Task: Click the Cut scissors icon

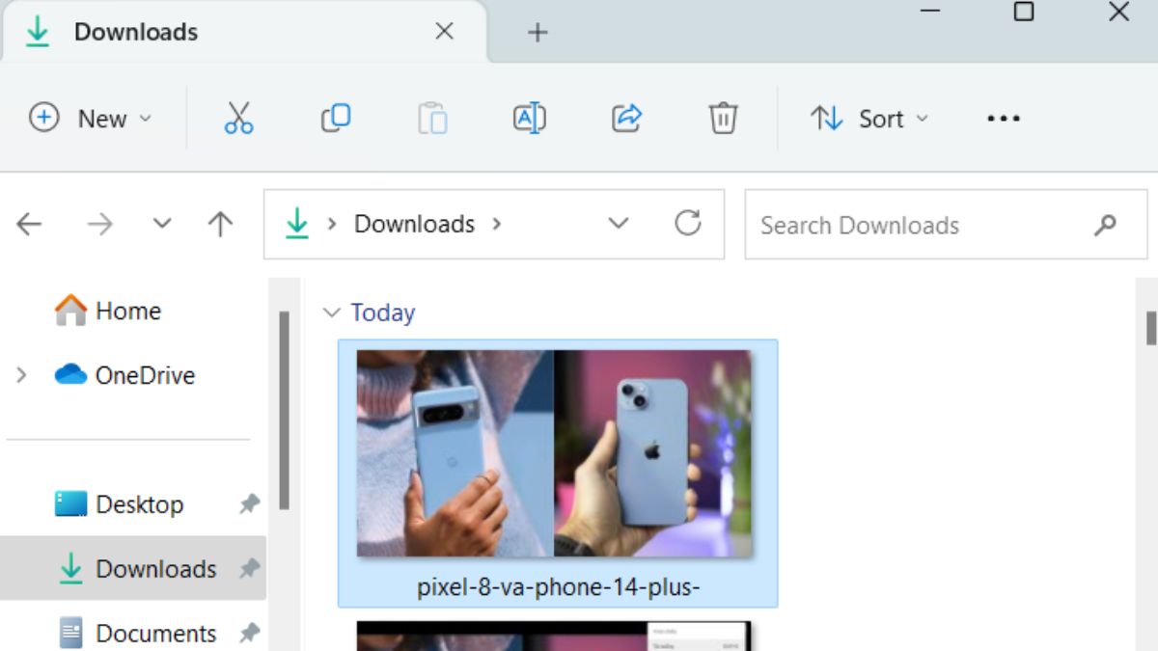Action: pyautogui.click(x=238, y=119)
